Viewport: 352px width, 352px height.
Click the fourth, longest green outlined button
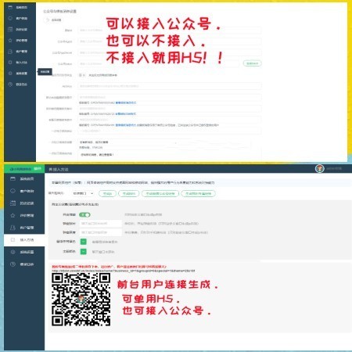(x=199, y=193)
